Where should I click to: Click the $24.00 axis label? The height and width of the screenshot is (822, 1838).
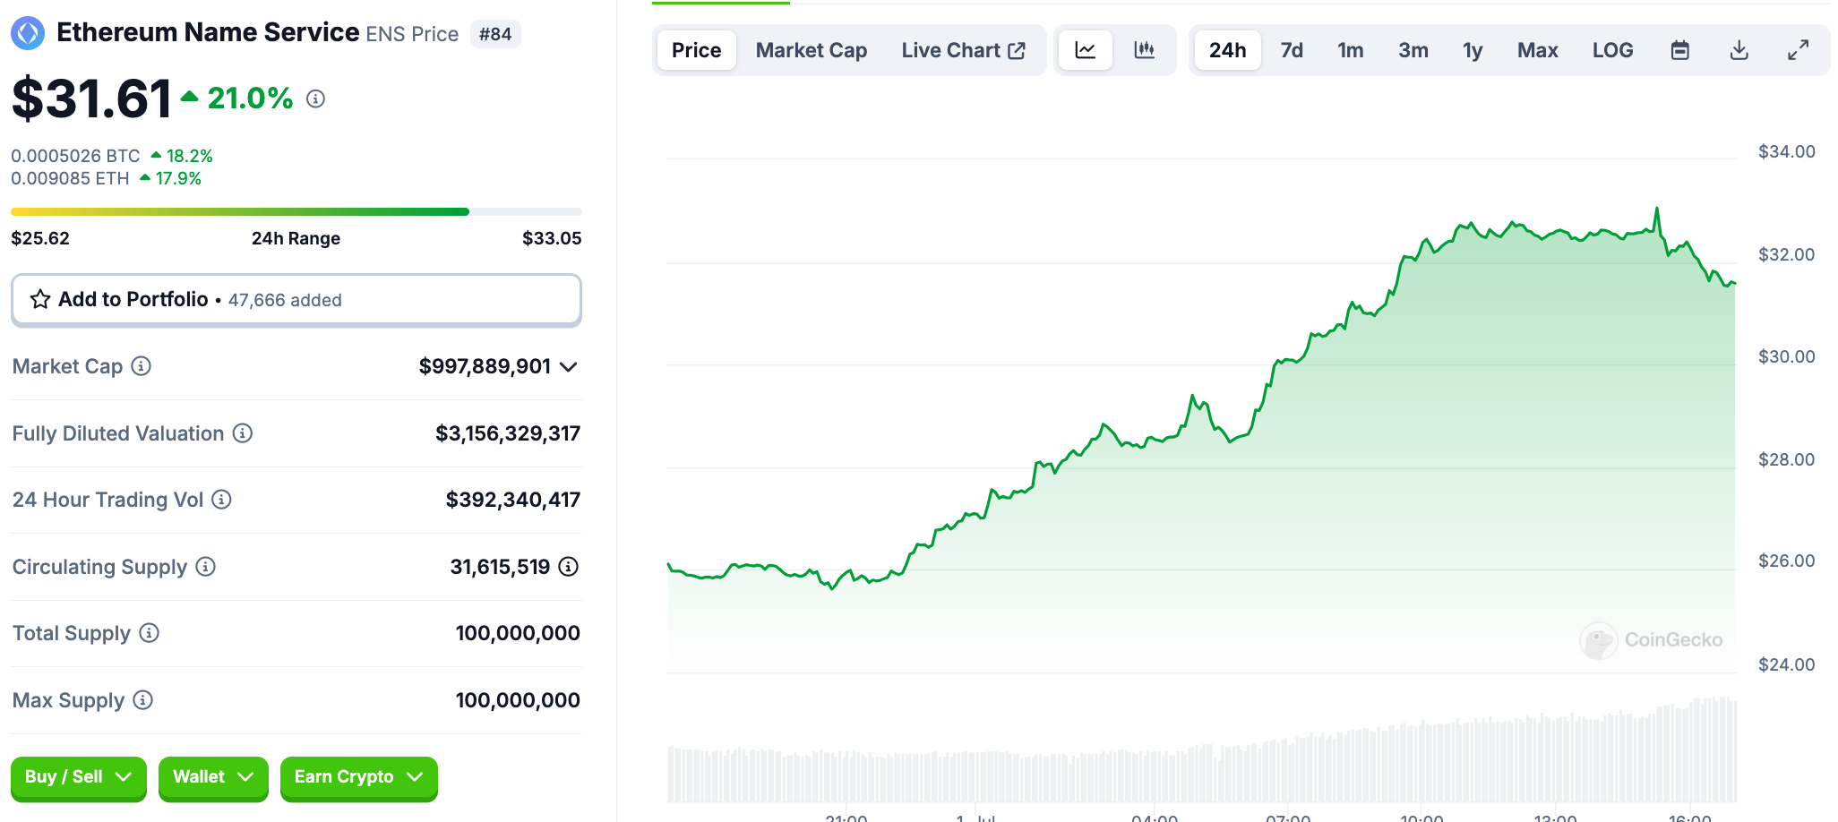[1787, 664]
